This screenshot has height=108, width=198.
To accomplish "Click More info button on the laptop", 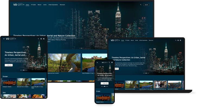I will [116, 69].
